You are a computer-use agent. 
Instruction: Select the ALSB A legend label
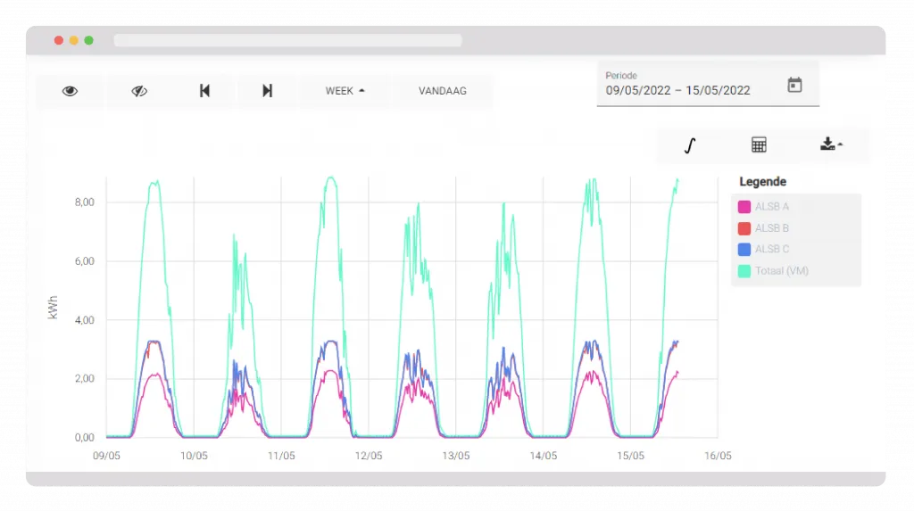(x=772, y=207)
